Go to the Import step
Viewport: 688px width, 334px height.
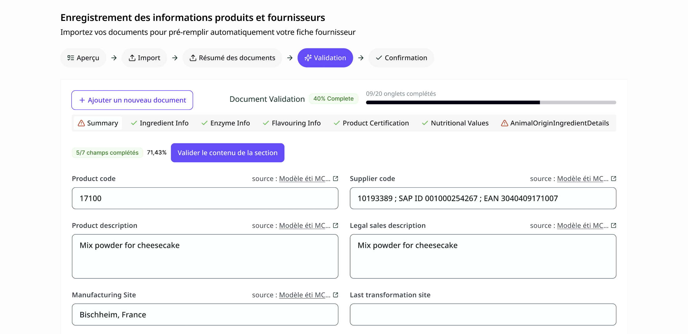click(x=144, y=58)
